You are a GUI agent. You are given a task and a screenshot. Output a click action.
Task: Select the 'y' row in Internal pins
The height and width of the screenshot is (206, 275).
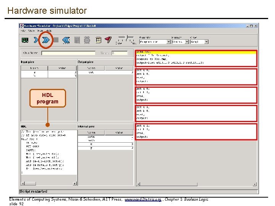point(105,148)
